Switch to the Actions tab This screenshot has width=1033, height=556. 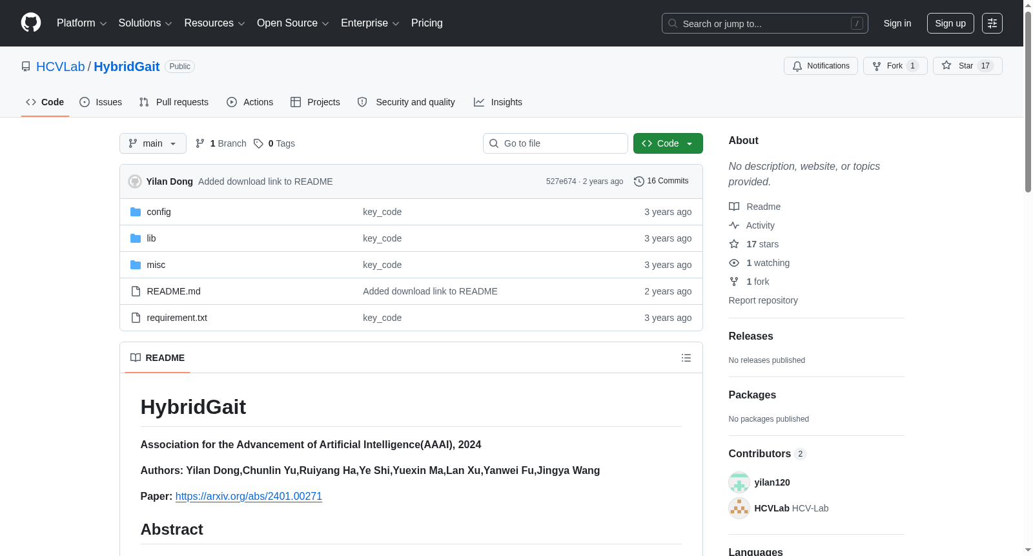coord(250,102)
